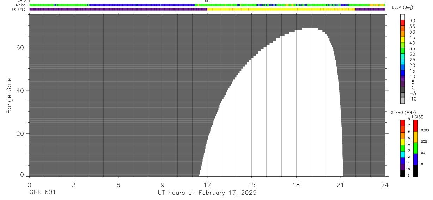Click the x-axis tick label 18
Viewport: 433px width, 200px height.
[x=296, y=185]
